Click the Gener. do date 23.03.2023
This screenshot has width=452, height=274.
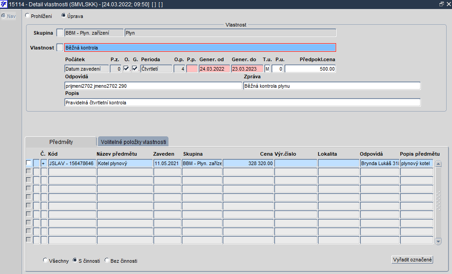point(247,69)
